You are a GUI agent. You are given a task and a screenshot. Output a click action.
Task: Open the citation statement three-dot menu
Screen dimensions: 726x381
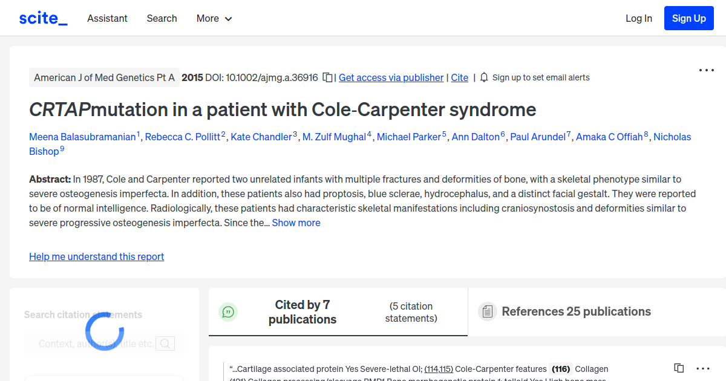point(702,368)
